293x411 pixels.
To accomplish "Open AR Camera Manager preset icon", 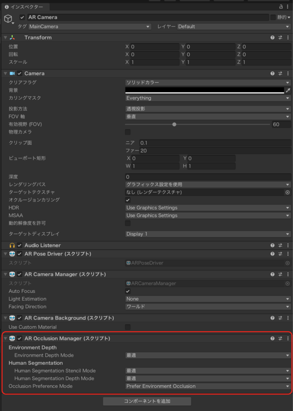I will 280,274.
